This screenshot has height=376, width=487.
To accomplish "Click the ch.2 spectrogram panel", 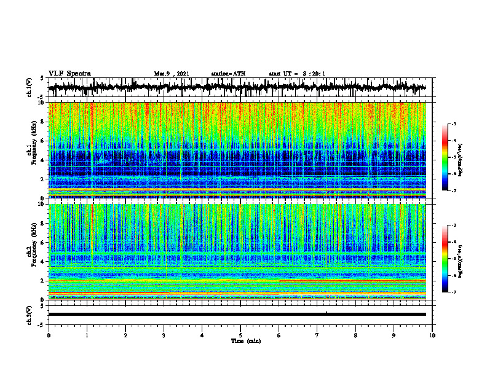I will click(237, 252).
